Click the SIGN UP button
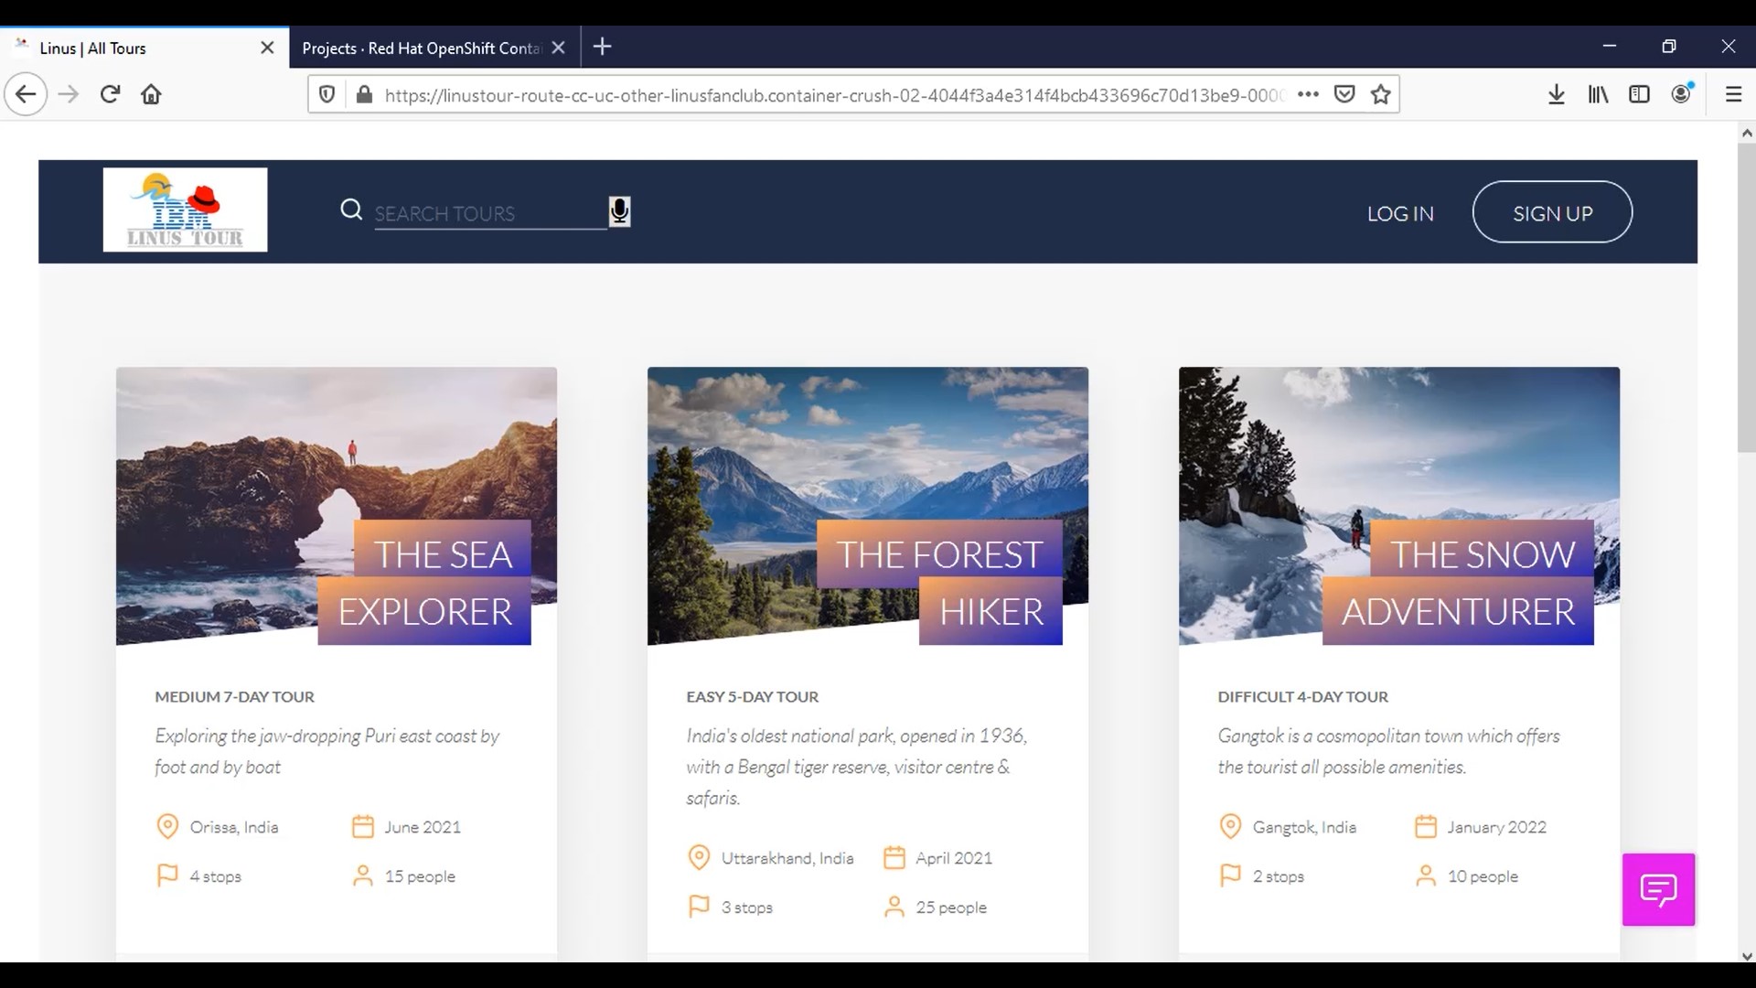 (1551, 212)
